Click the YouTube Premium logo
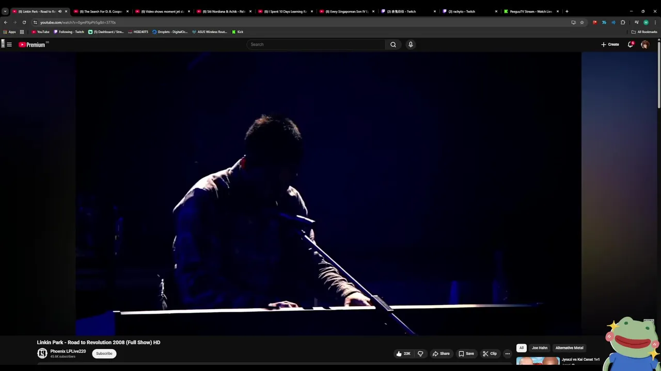Screen dimensions: 661x371 (32, 45)
